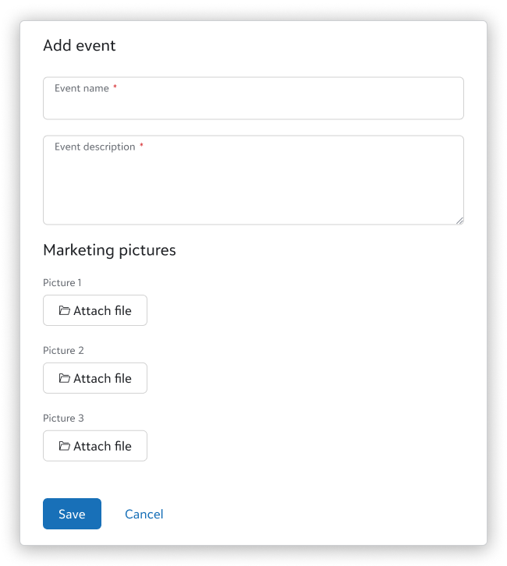
Task: Click the folder icon for Picture 2
Action: point(65,378)
